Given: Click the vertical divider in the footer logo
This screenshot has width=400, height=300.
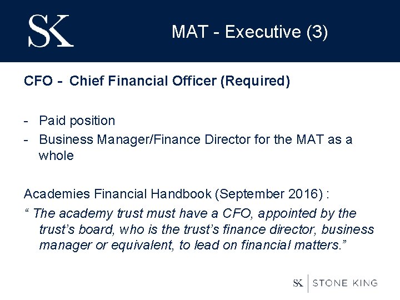Looking at the screenshot, I should click(x=308, y=283).
